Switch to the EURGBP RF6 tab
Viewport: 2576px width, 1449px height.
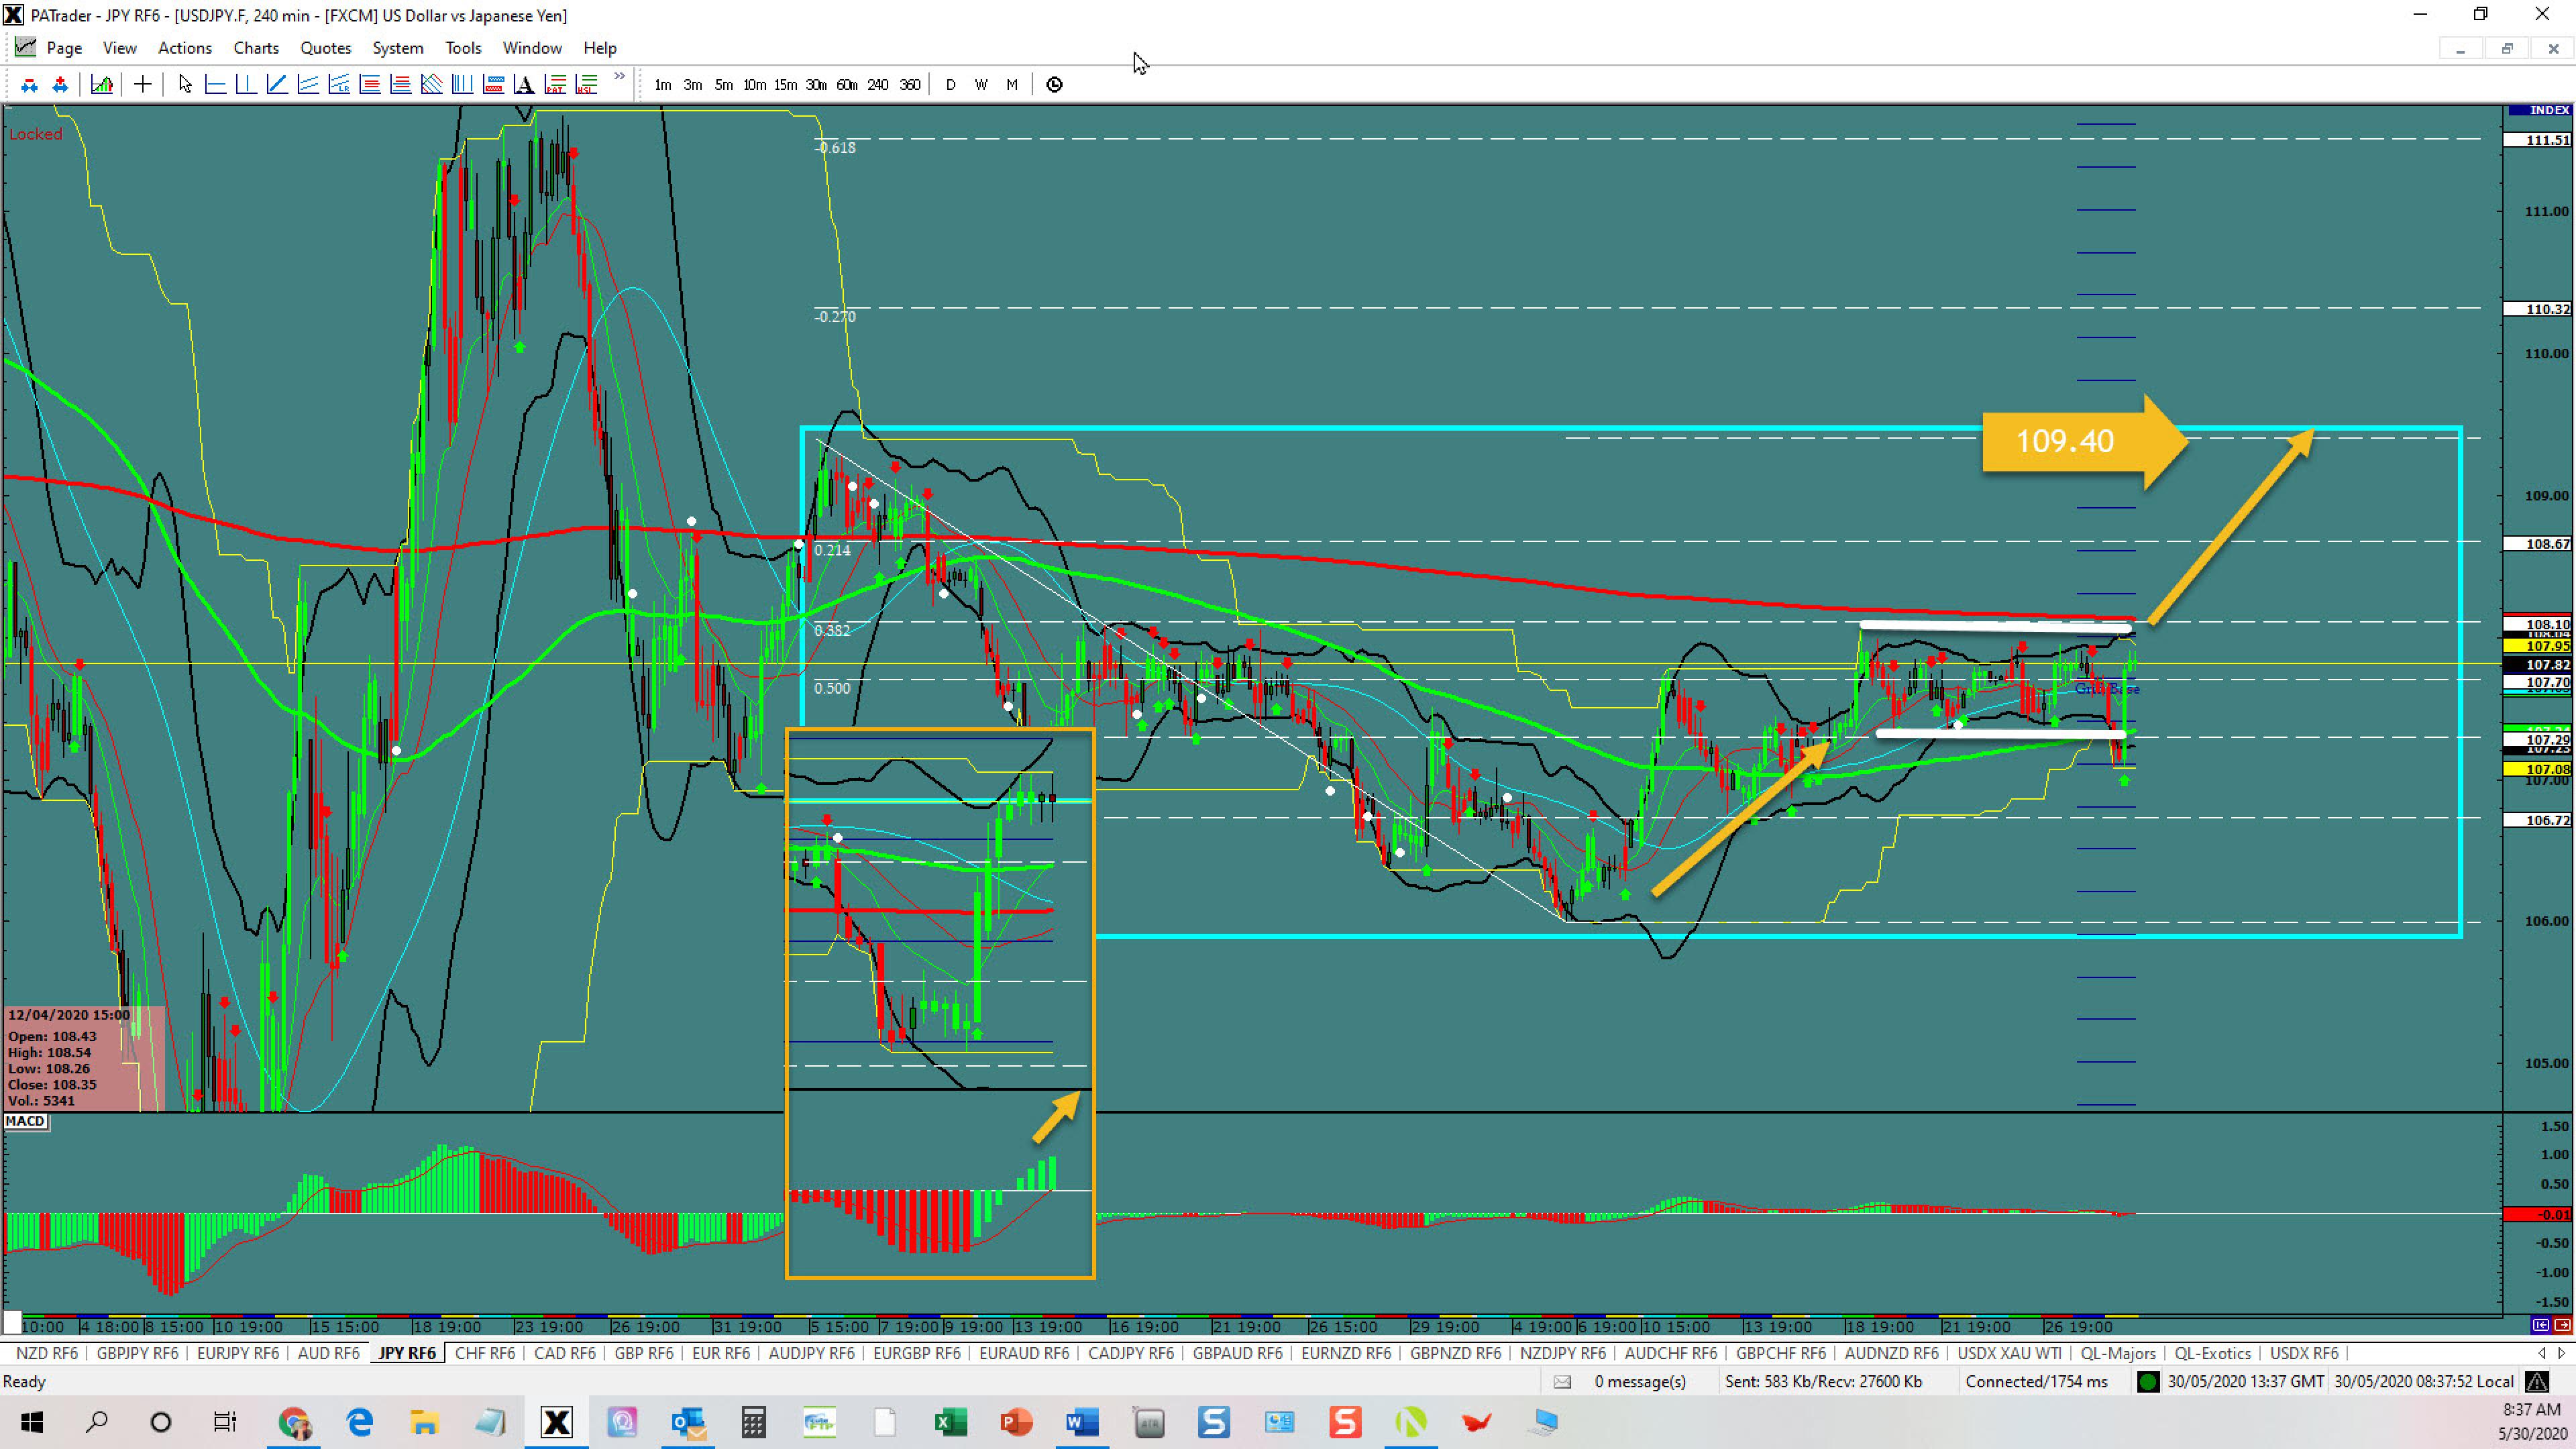(x=917, y=1353)
